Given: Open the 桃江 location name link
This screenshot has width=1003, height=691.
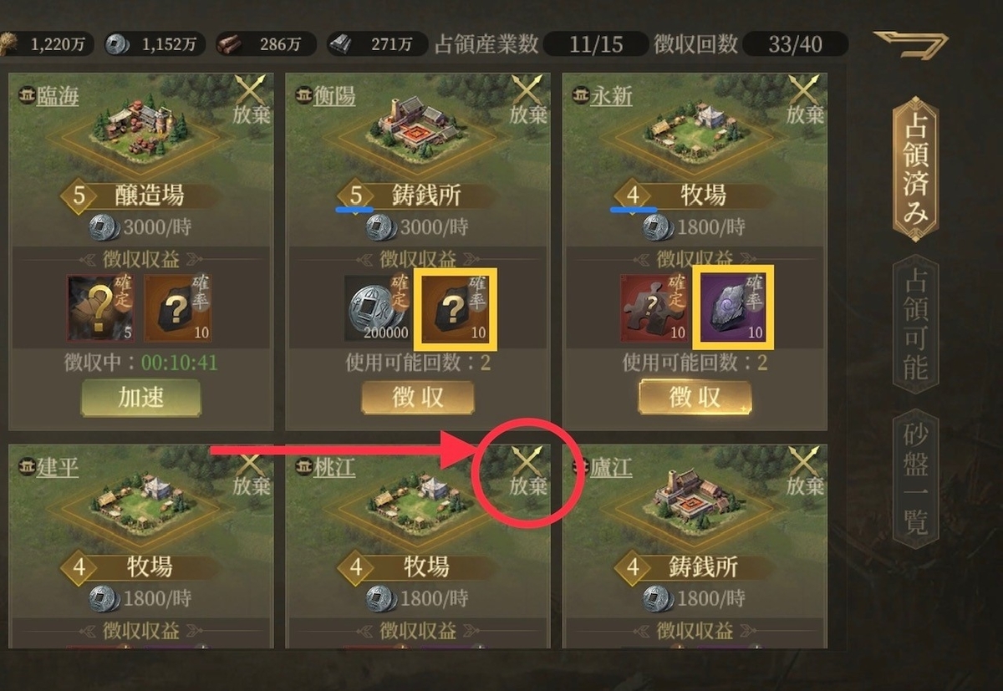Looking at the screenshot, I should point(334,467).
